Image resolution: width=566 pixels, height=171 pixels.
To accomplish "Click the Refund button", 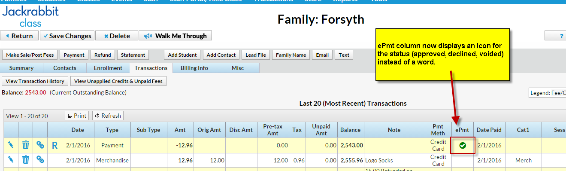I will [x=103, y=55].
